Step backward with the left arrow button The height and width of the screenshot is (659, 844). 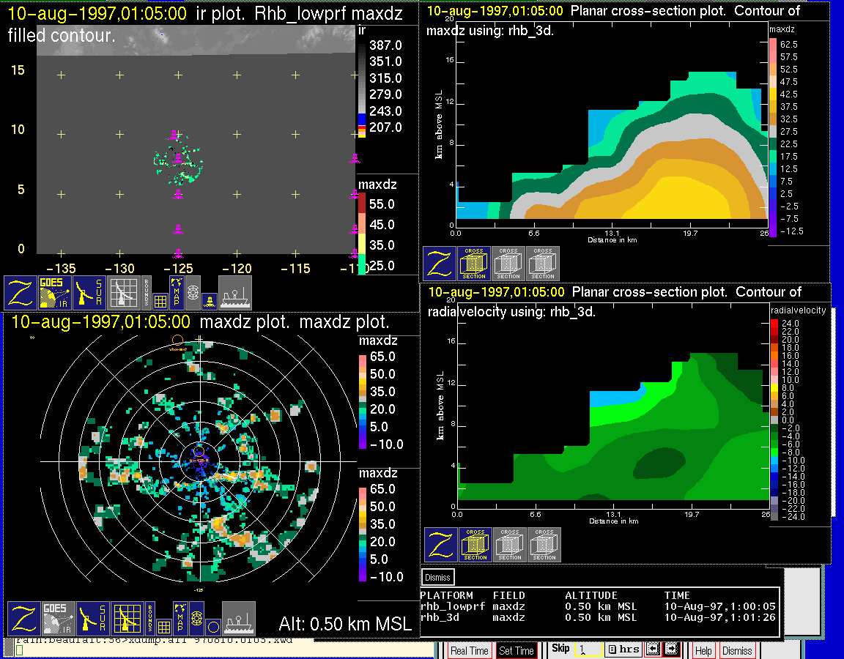pyautogui.click(x=652, y=649)
